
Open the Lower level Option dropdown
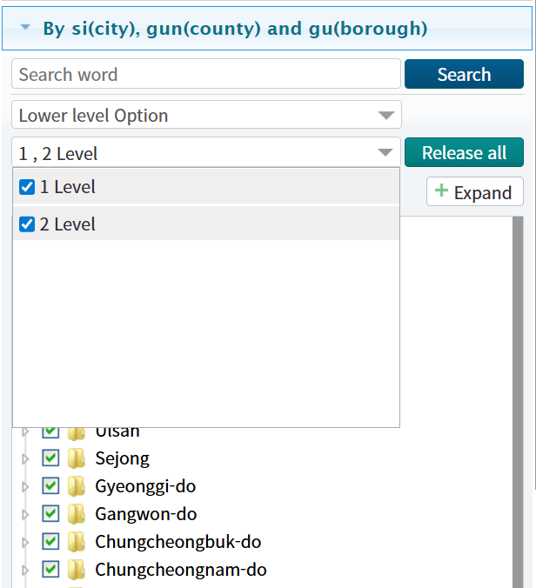coord(206,115)
